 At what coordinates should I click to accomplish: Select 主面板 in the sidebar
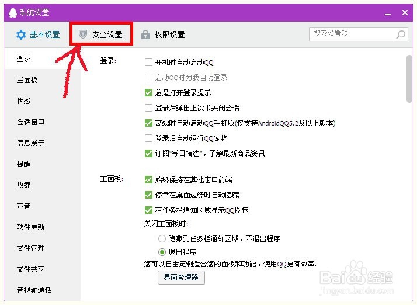pyautogui.click(x=42, y=80)
